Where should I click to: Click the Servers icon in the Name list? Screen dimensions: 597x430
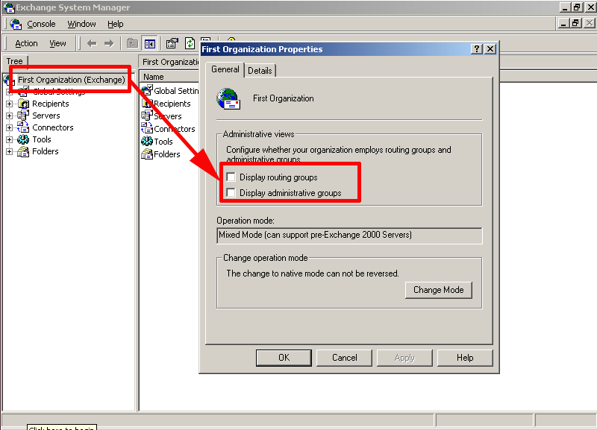coord(147,116)
